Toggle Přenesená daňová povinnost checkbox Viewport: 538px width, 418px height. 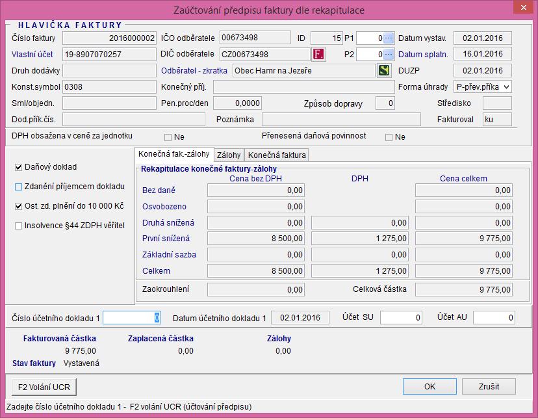(x=389, y=137)
